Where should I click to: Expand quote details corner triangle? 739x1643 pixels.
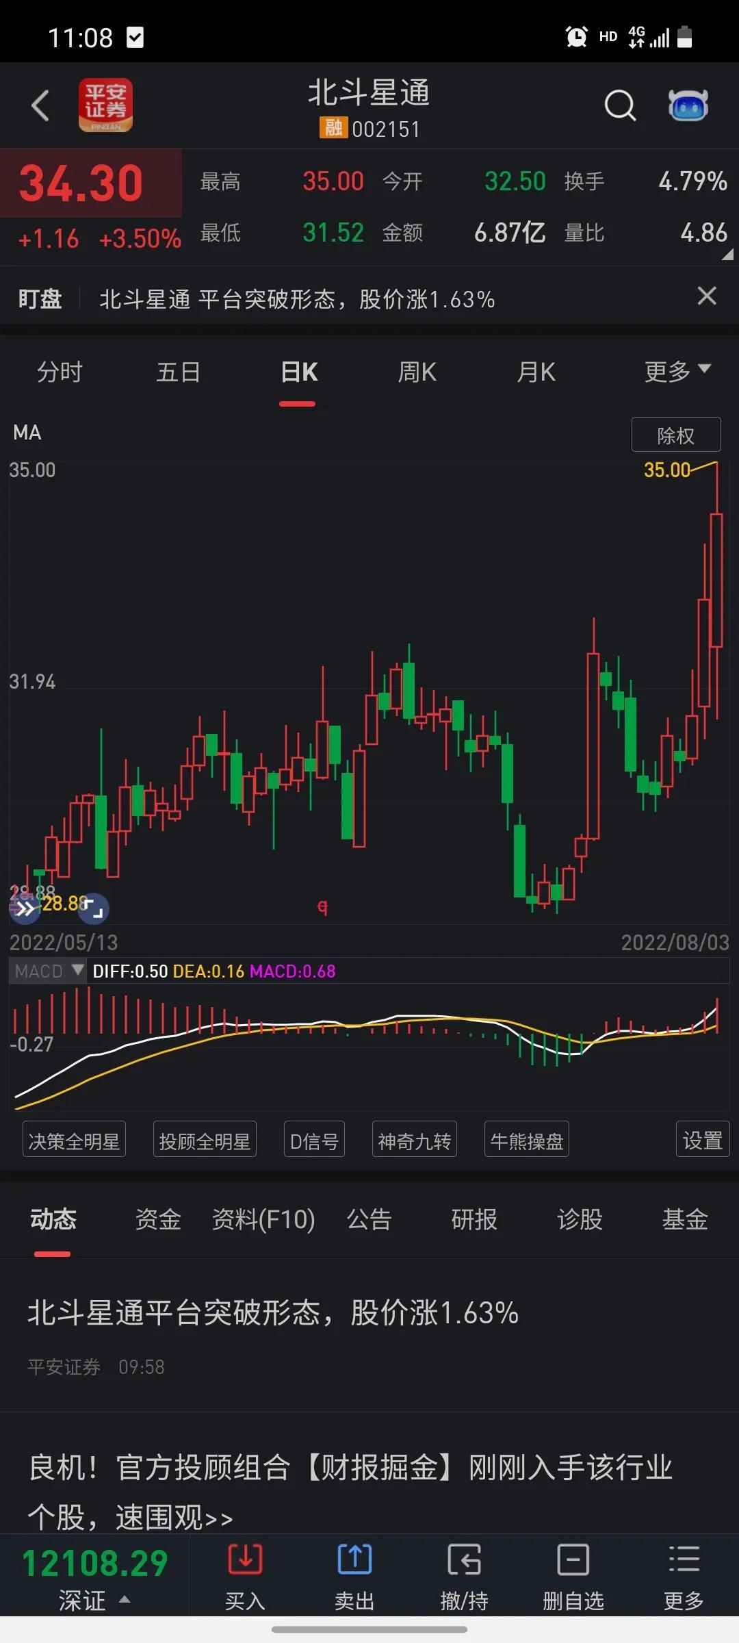727,255
